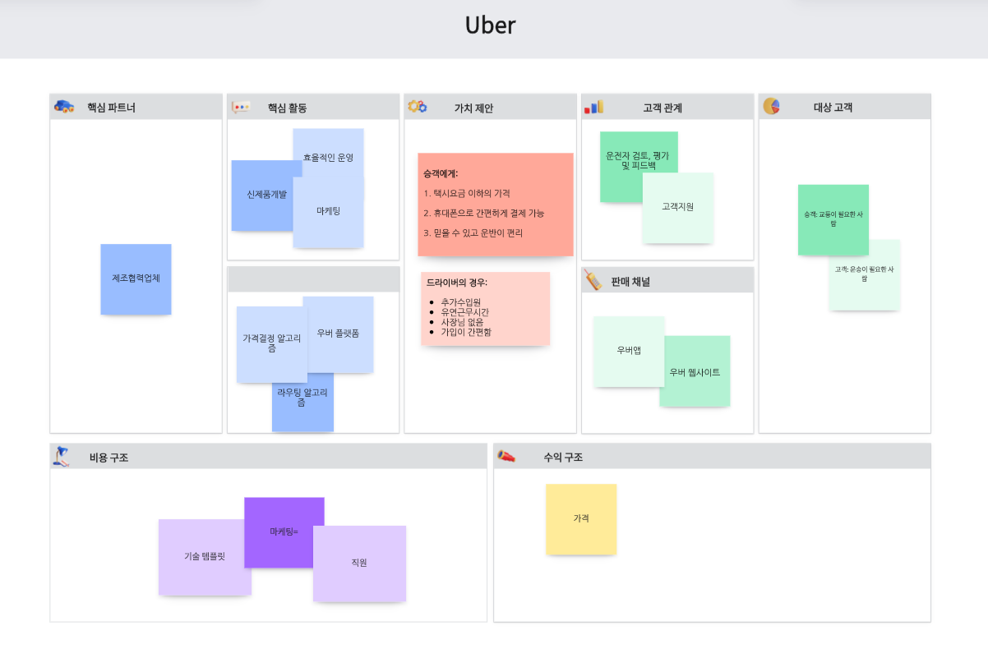Click the speech bubble icon beside 핵심 활동

(241, 108)
